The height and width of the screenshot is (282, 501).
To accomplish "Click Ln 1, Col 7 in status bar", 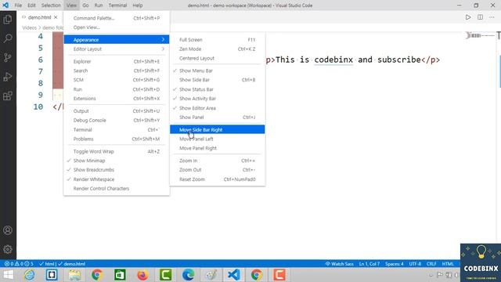I will (x=369, y=264).
